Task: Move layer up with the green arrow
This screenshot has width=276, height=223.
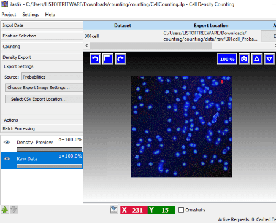Action: tap(5, 209)
